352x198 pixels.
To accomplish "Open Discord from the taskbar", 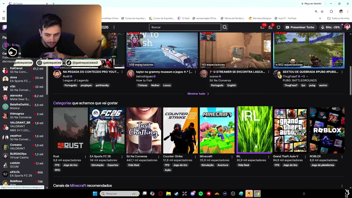I will [x=193, y=194].
